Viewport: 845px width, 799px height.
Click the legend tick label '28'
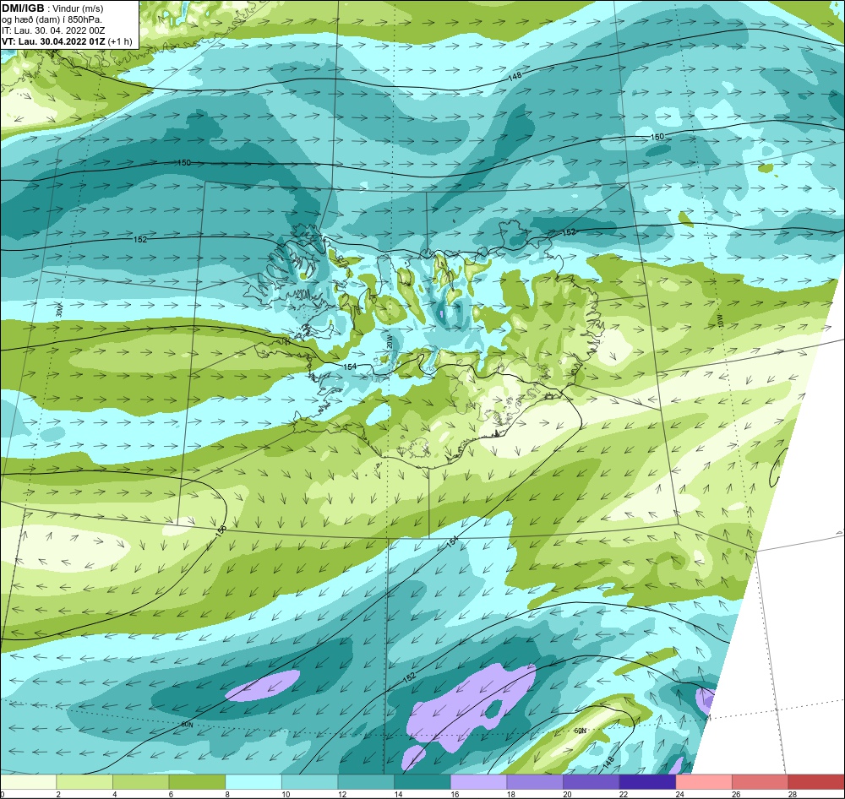pos(793,794)
